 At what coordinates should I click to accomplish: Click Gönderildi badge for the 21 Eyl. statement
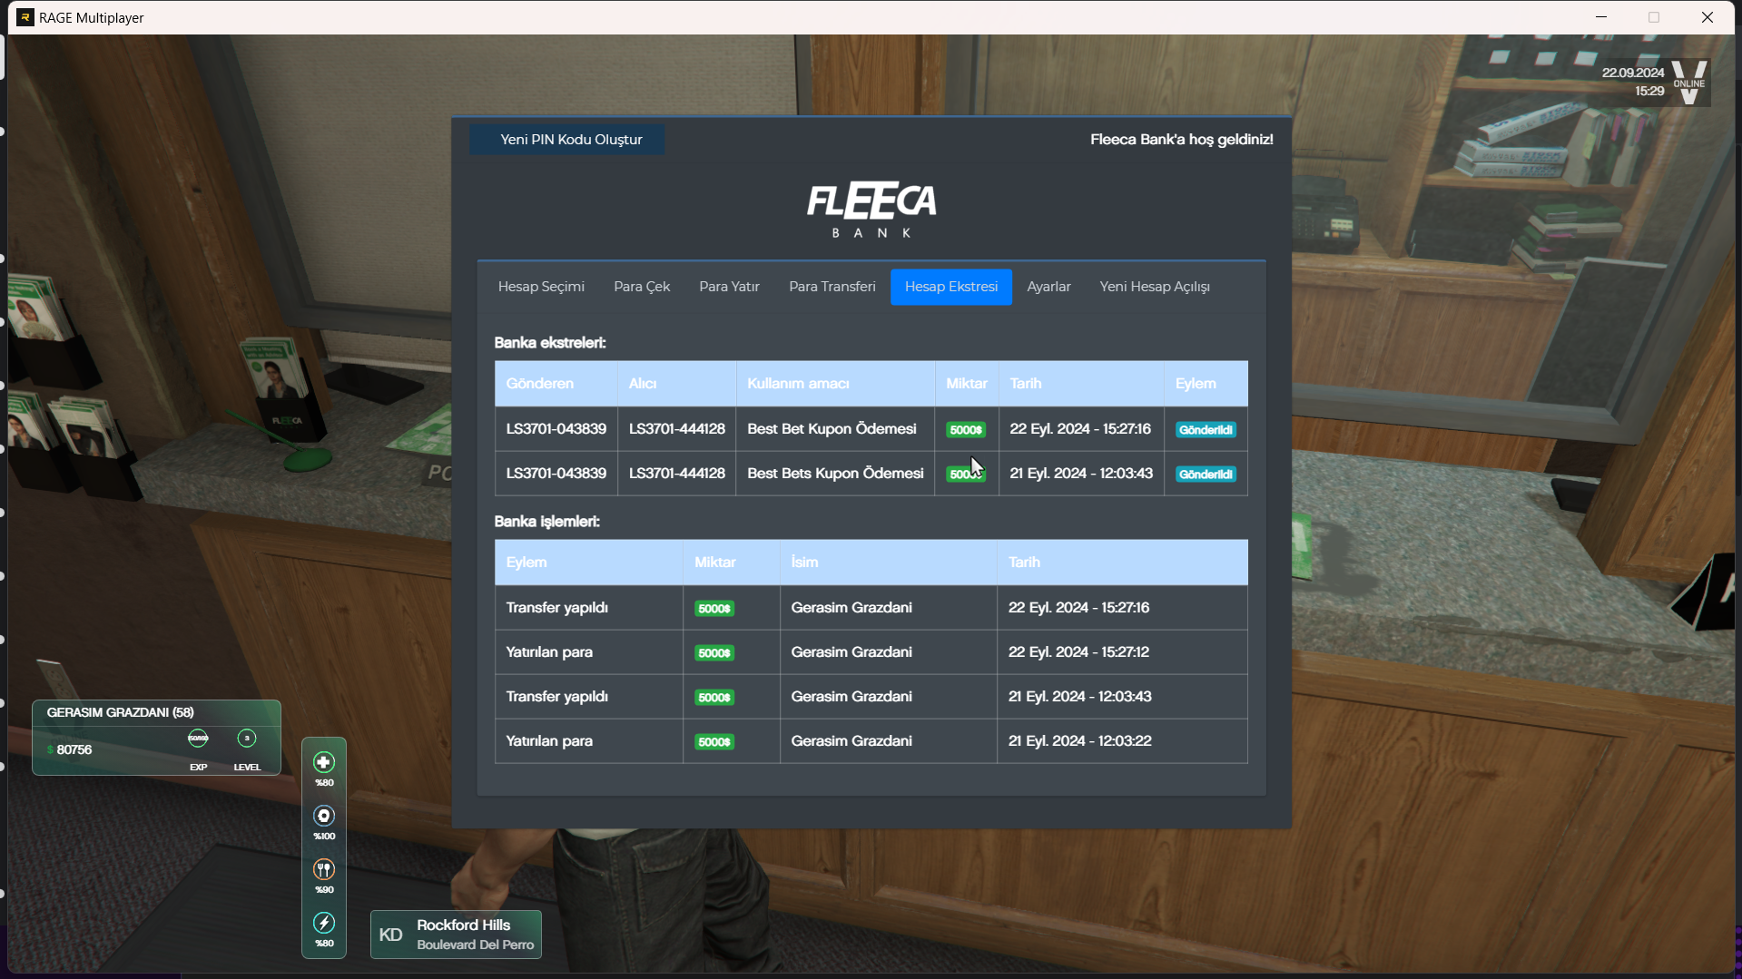point(1205,475)
